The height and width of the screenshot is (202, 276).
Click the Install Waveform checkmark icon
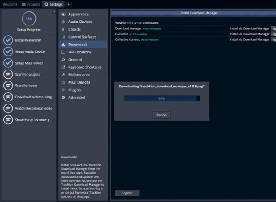8,40
